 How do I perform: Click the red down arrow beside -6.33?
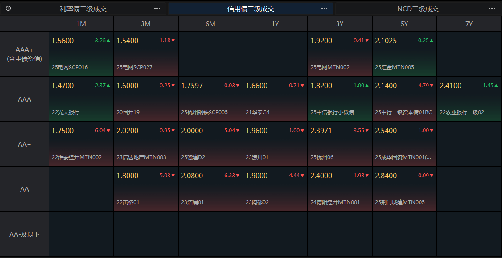(238, 176)
